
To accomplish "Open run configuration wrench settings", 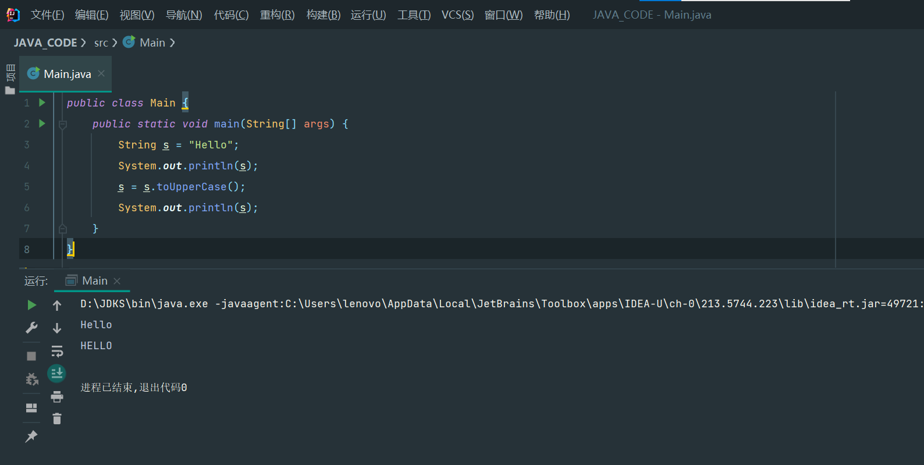I will [31, 328].
